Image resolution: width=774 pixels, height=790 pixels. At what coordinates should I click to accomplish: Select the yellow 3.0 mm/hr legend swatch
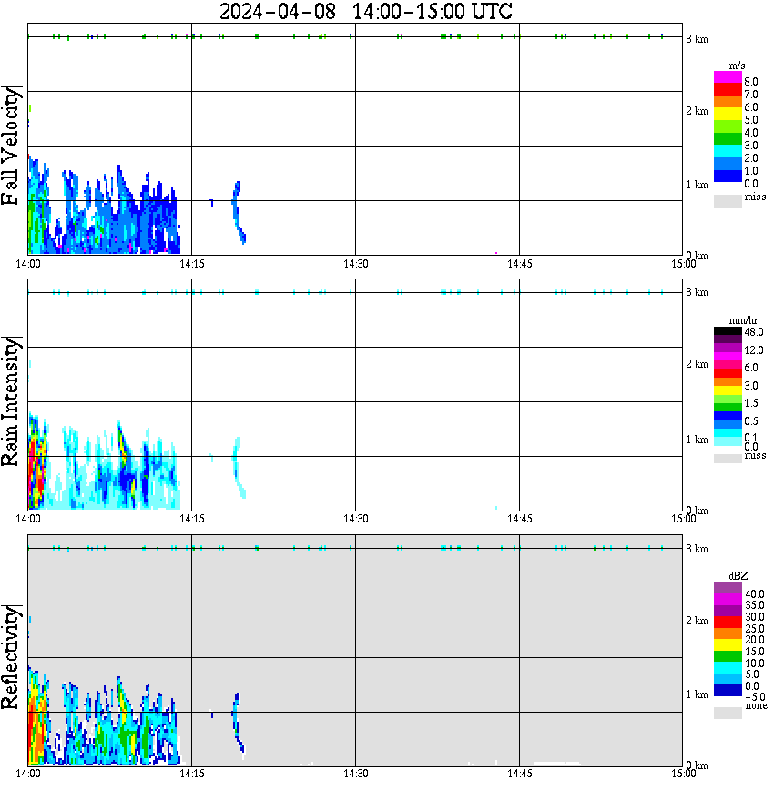point(728,390)
